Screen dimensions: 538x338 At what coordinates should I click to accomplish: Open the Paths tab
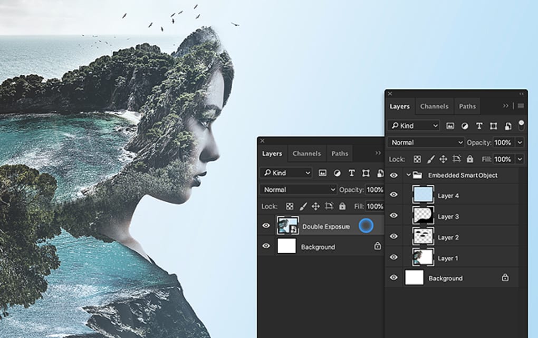coord(467,106)
